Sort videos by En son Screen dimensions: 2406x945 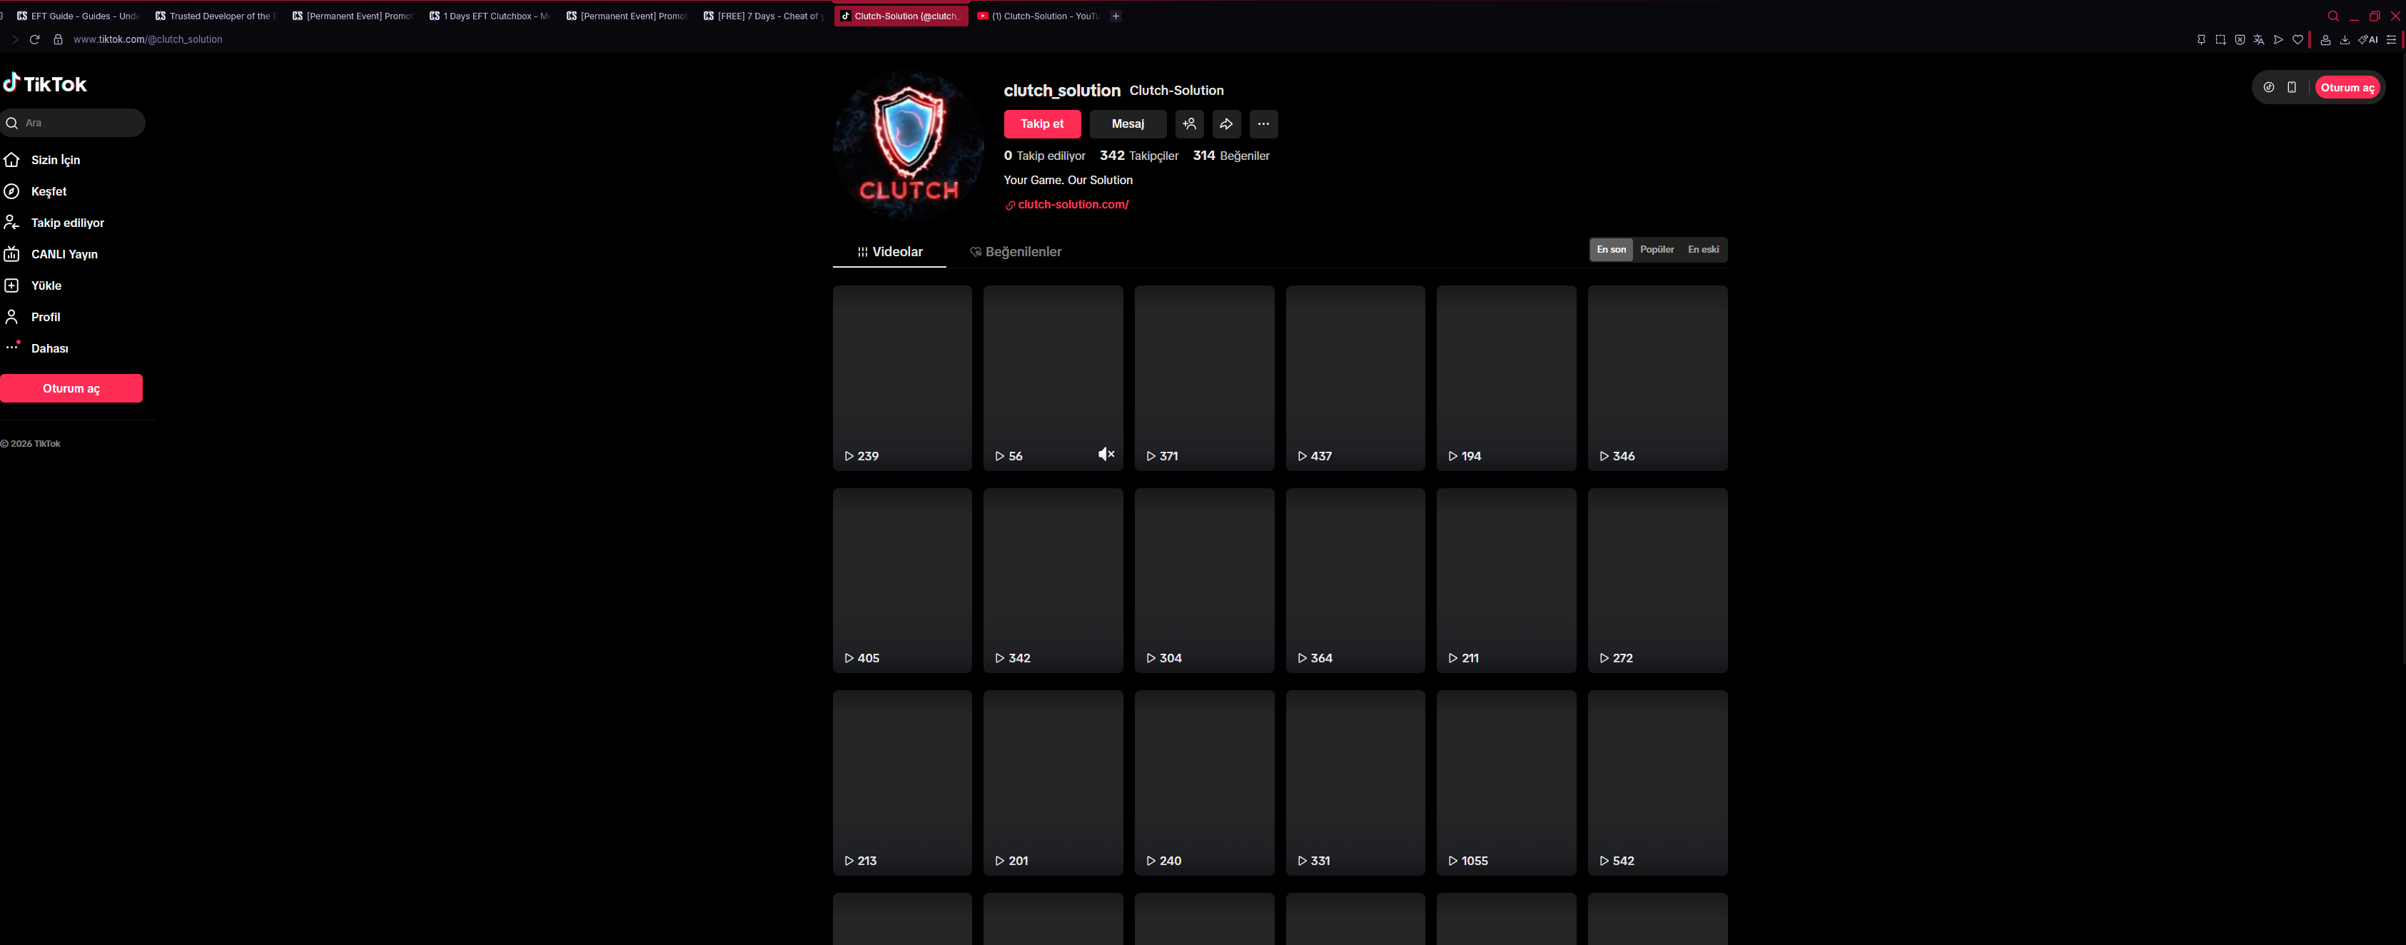pyautogui.click(x=1611, y=249)
